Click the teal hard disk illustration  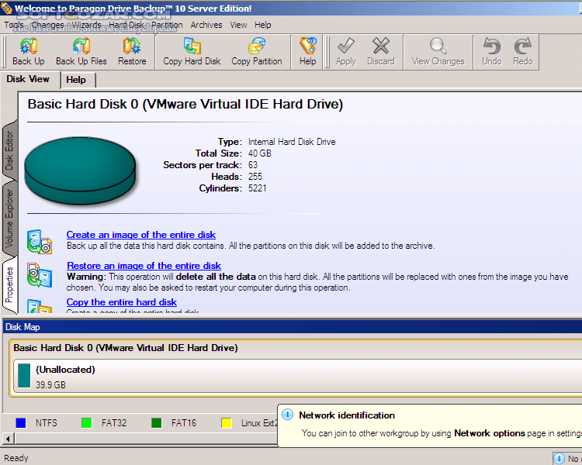(x=80, y=170)
